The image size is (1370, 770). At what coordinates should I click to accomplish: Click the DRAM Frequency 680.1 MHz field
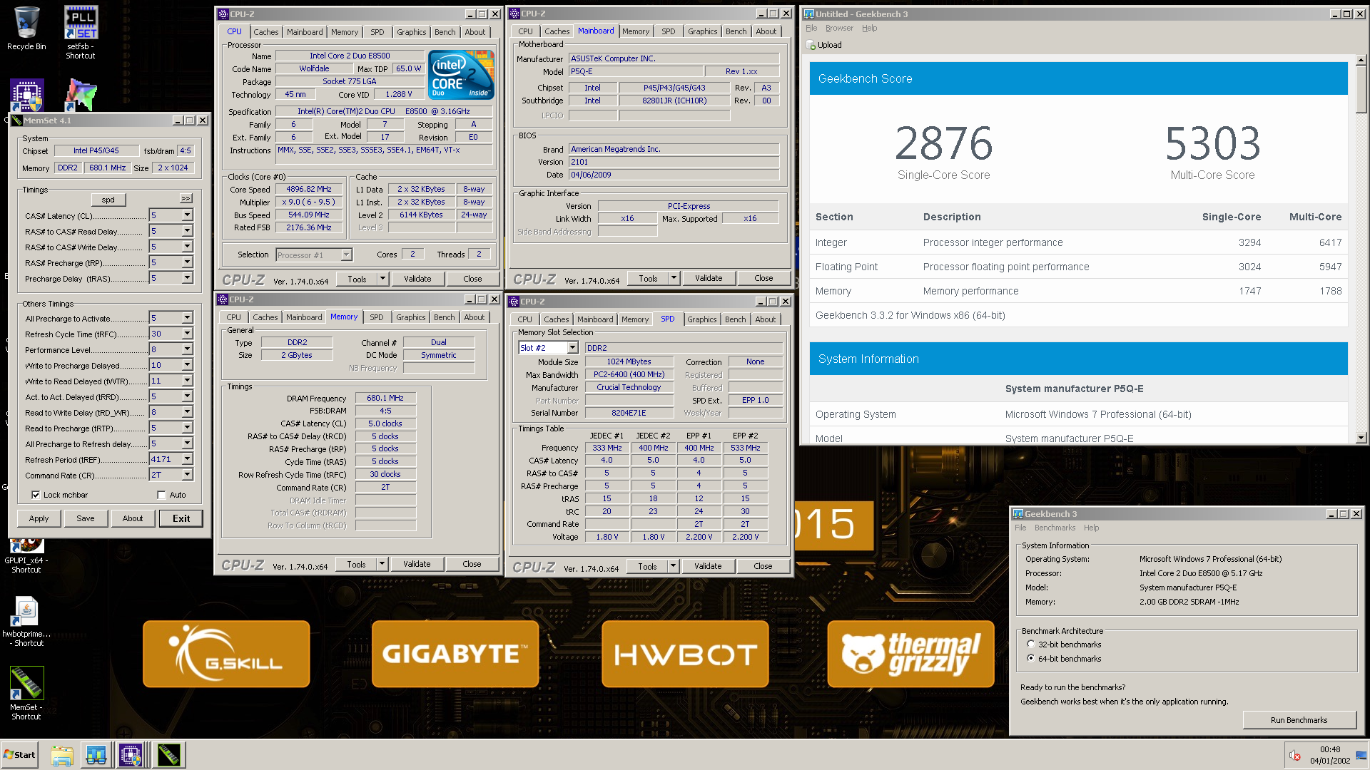coord(385,398)
